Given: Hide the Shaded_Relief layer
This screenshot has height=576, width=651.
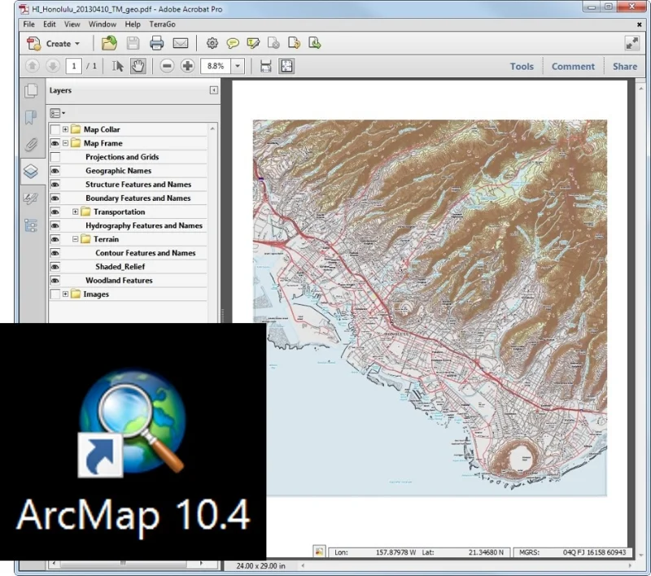Looking at the screenshot, I should click(x=55, y=266).
